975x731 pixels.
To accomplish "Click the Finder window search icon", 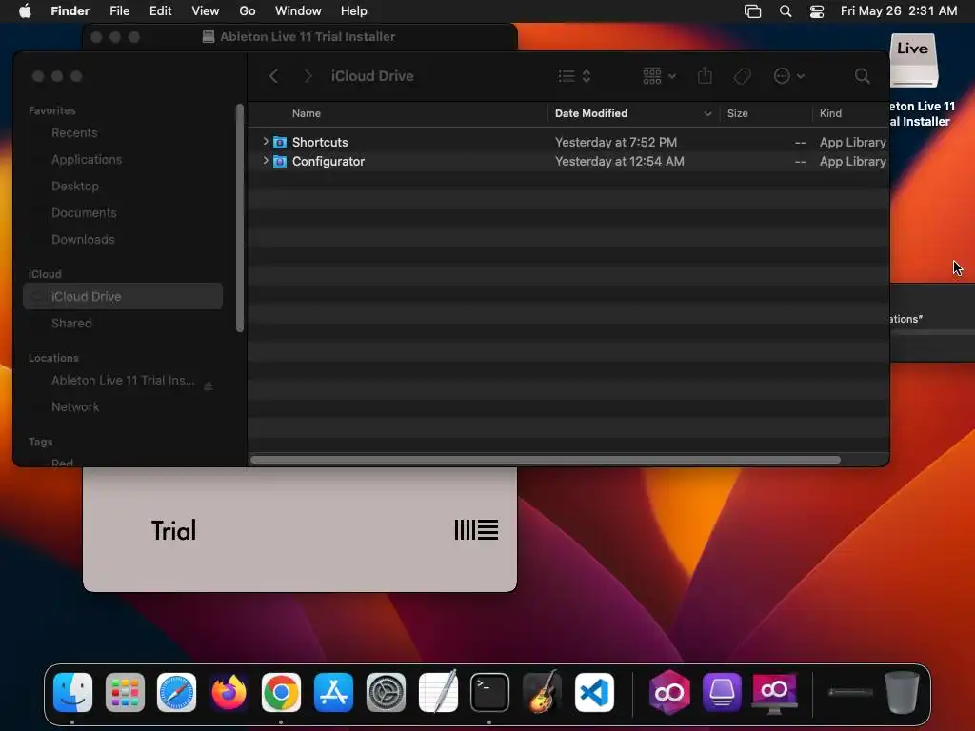I will [x=862, y=76].
